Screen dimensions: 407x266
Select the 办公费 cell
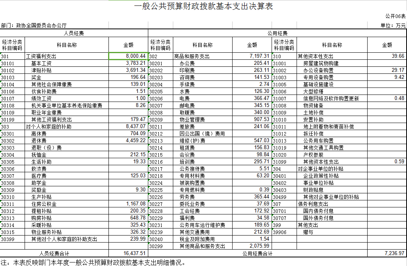203,63
